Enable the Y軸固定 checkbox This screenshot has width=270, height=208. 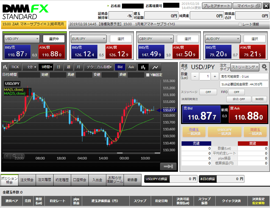coord(147,75)
